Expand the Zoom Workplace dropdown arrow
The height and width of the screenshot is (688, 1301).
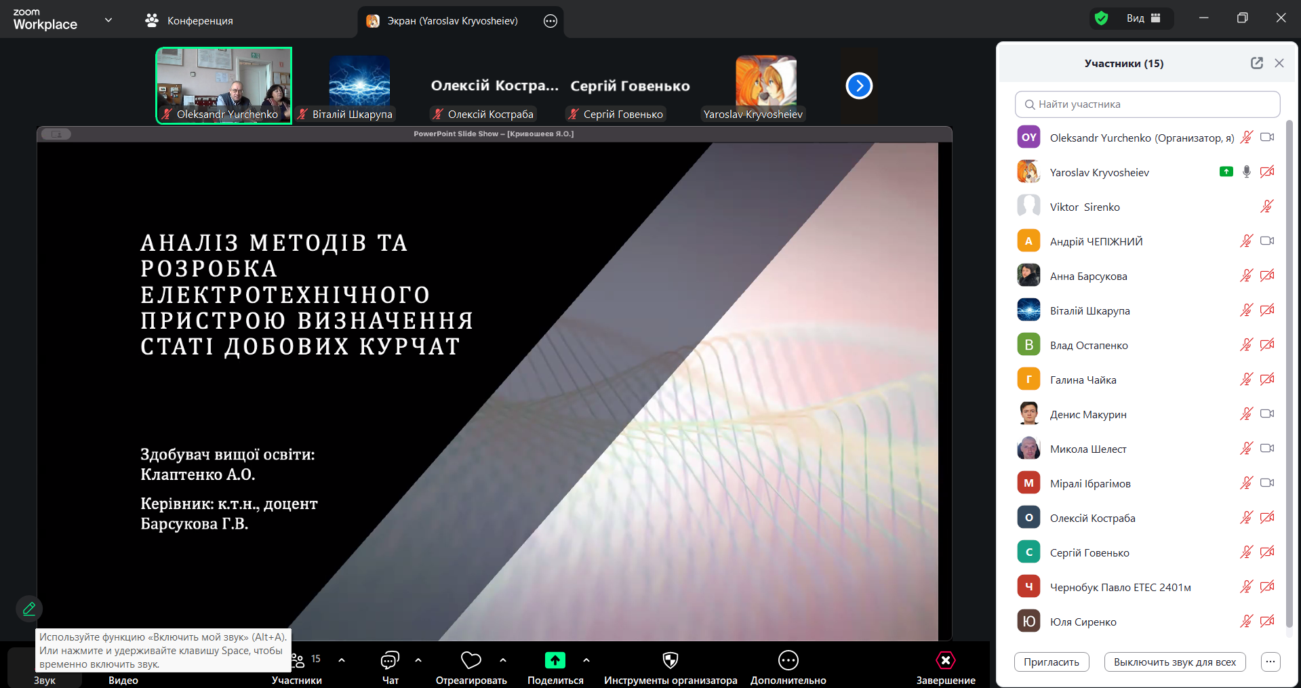(108, 20)
